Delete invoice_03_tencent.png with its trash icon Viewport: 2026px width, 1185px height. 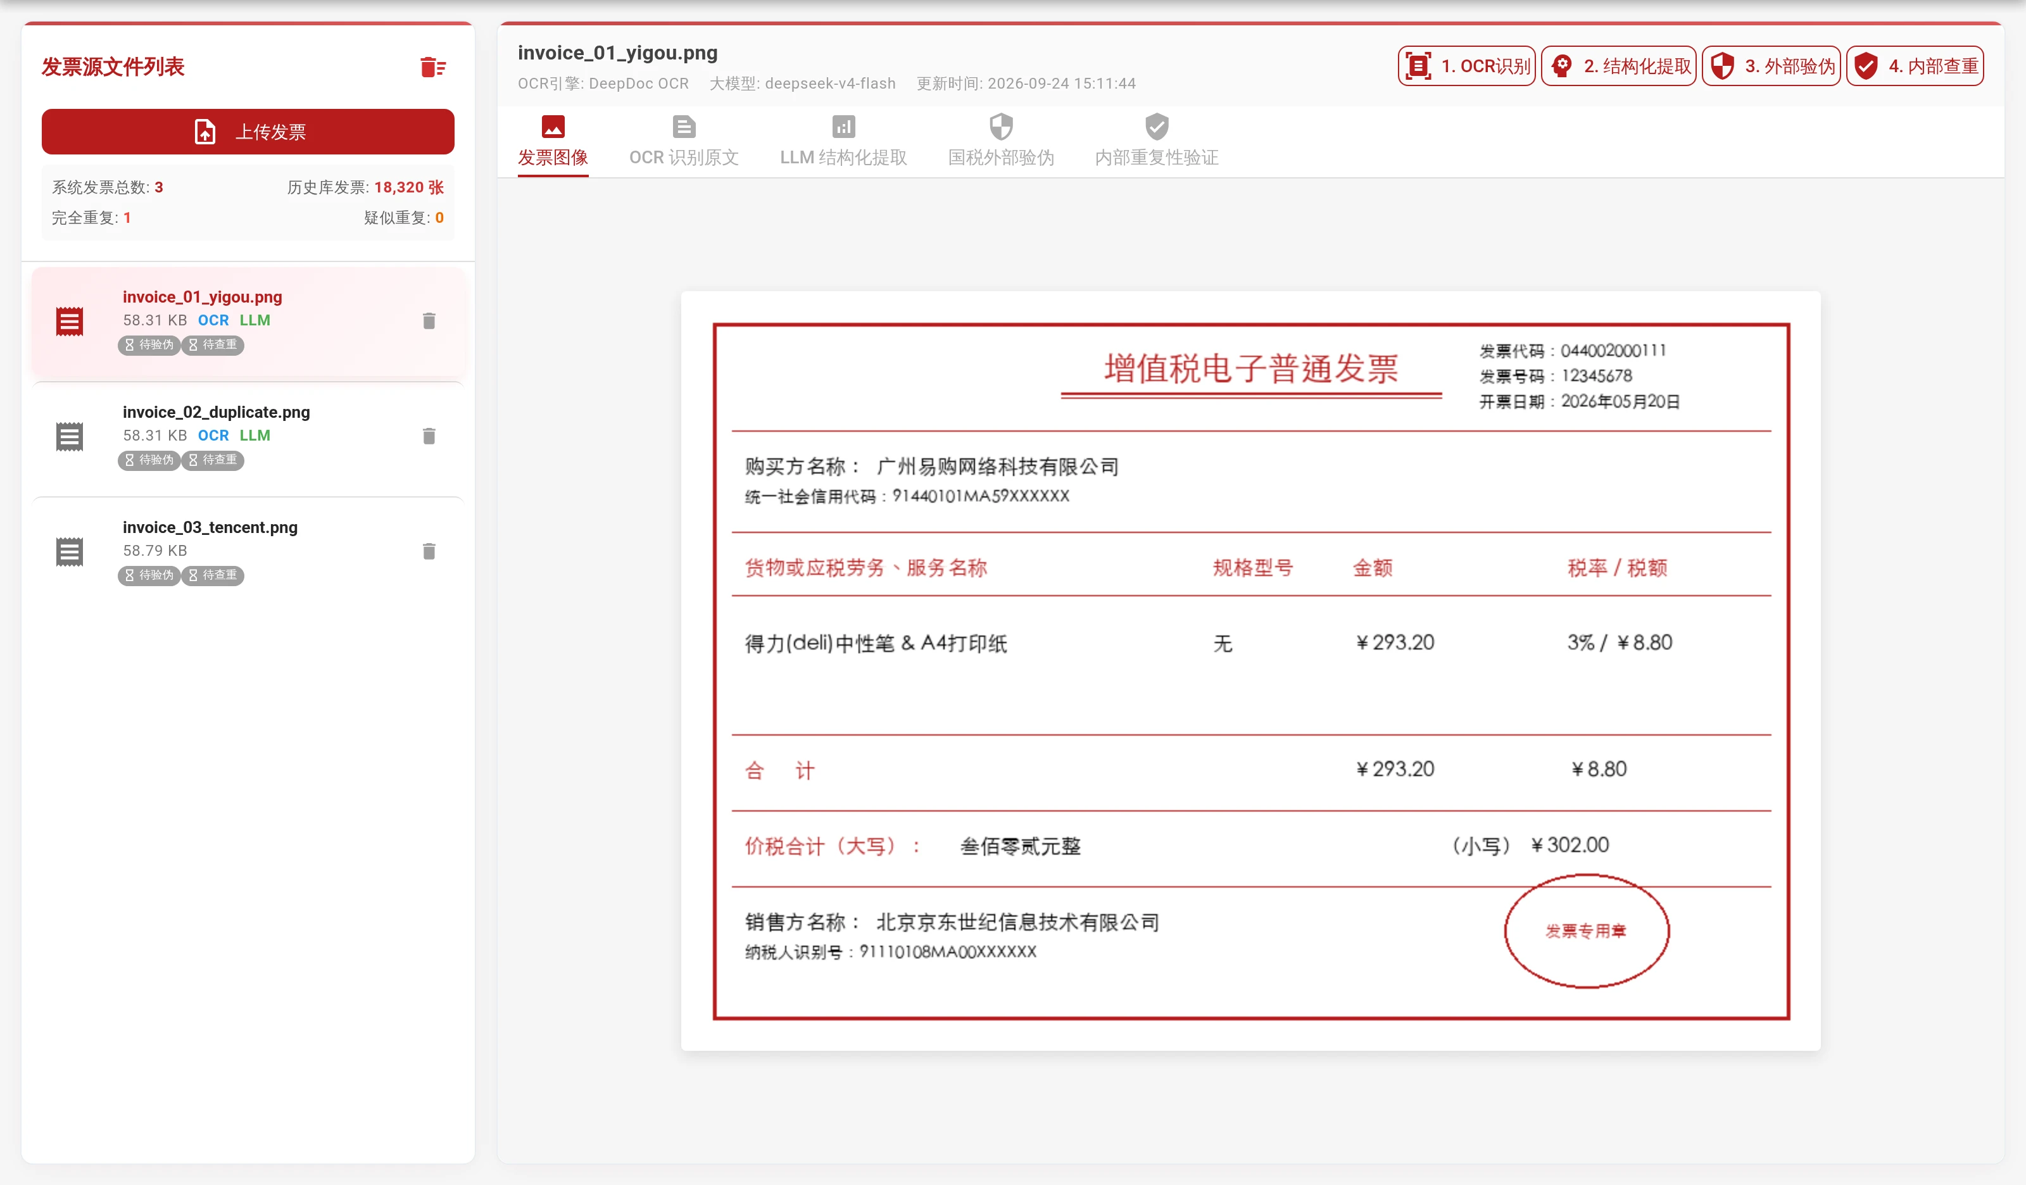point(429,551)
